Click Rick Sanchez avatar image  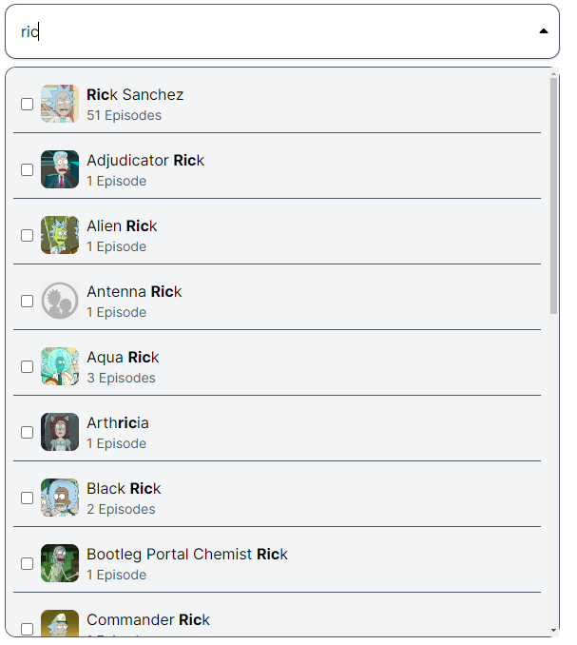click(x=60, y=104)
